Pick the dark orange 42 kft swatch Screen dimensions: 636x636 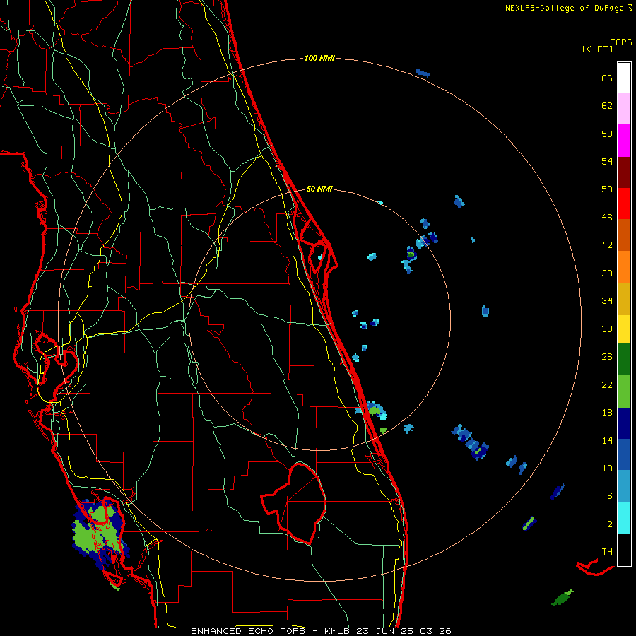click(624, 235)
